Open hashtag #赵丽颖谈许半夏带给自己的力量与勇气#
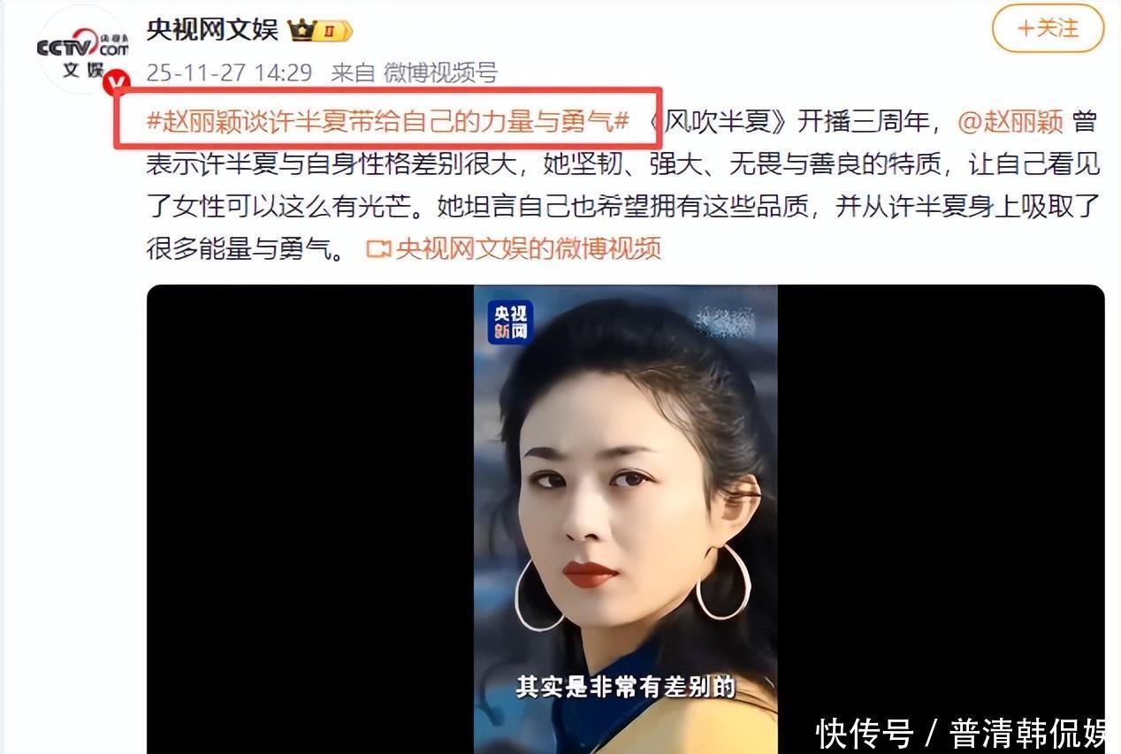This screenshot has height=754, width=1121. click(388, 120)
